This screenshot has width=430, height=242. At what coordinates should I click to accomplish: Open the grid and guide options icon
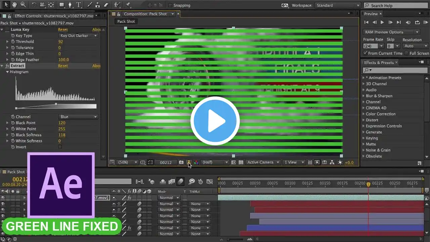143,162
